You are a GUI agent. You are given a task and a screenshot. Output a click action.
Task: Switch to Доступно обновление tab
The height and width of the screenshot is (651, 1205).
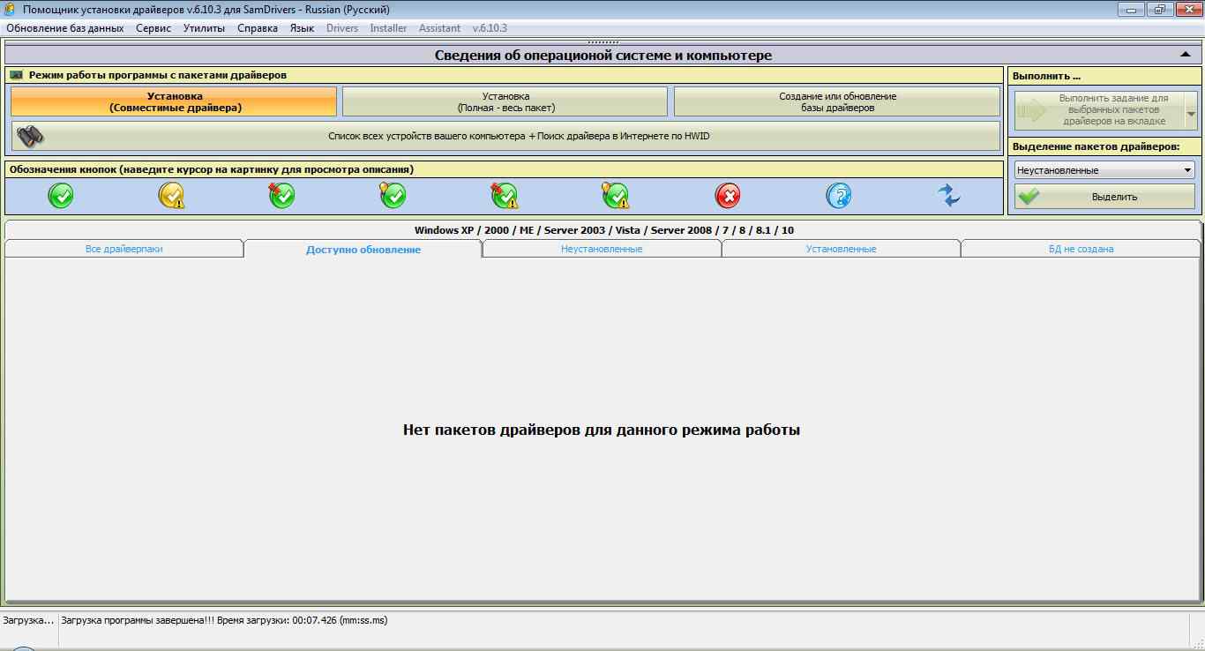pyautogui.click(x=363, y=249)
